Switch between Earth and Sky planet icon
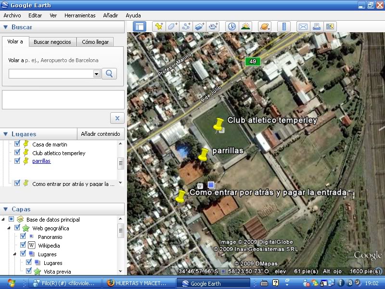 [264, 26]
